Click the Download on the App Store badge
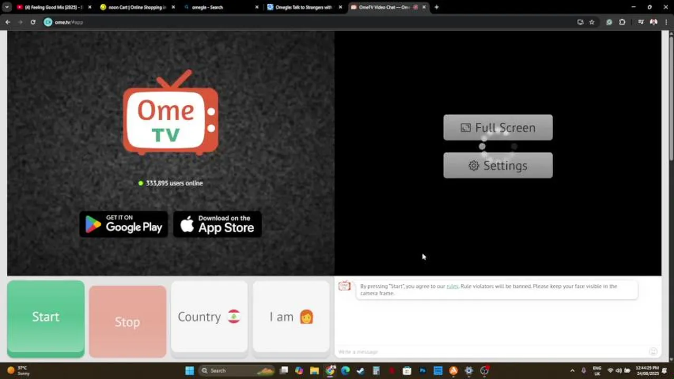 click(217, 224)
